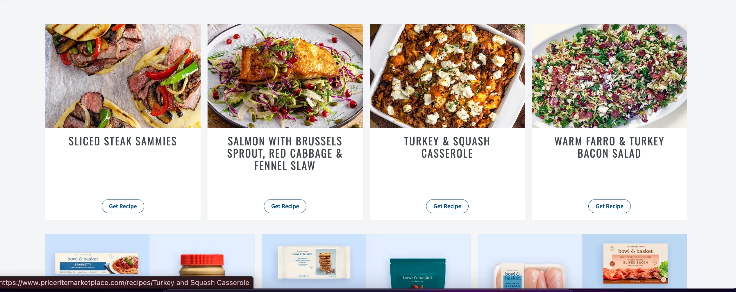This screenshot has width=736, height=292.
Task: Get the recipe for Salmon with Brussels Sprout
Action: tap(285, 206)
